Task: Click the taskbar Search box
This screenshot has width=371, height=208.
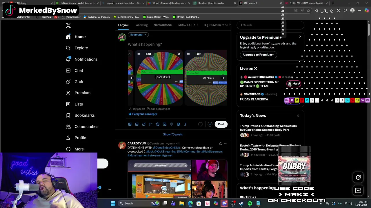Action: pyautogui.click(x=139, y=203)
